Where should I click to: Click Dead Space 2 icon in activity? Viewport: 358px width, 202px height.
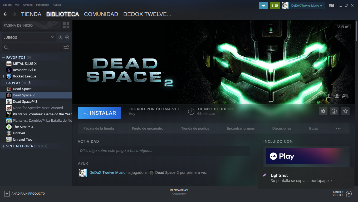(x=151, y=173)
